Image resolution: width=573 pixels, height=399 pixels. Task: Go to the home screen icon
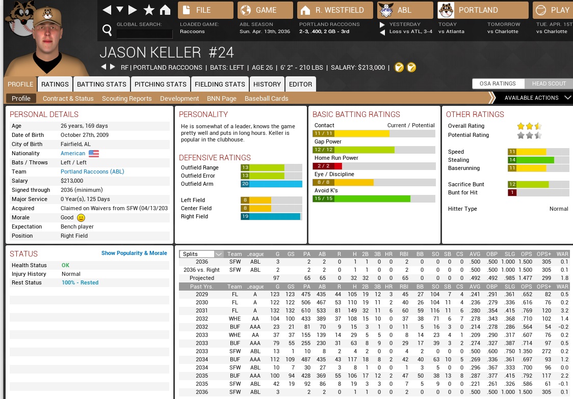coord(165,10)
